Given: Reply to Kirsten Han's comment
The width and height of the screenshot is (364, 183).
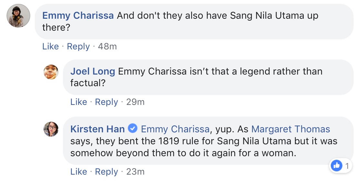Looking at the screenshot, I should point(106,172).
